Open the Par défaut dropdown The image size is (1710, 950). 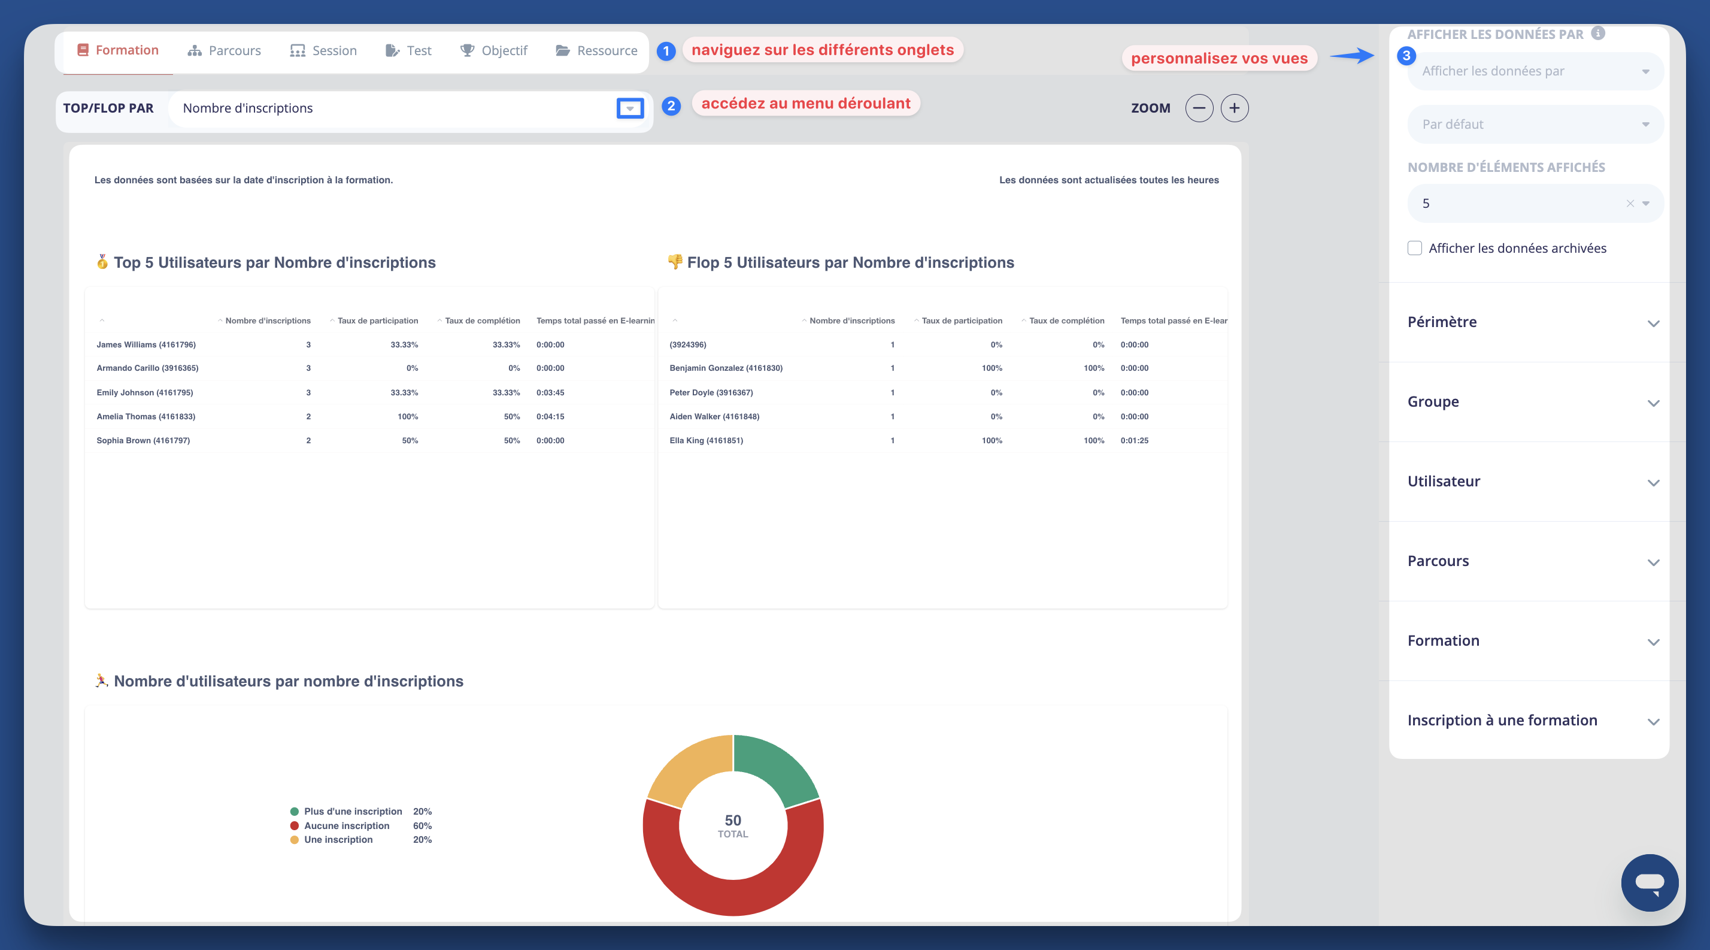pyautogui.click(x=1534, y=124)
